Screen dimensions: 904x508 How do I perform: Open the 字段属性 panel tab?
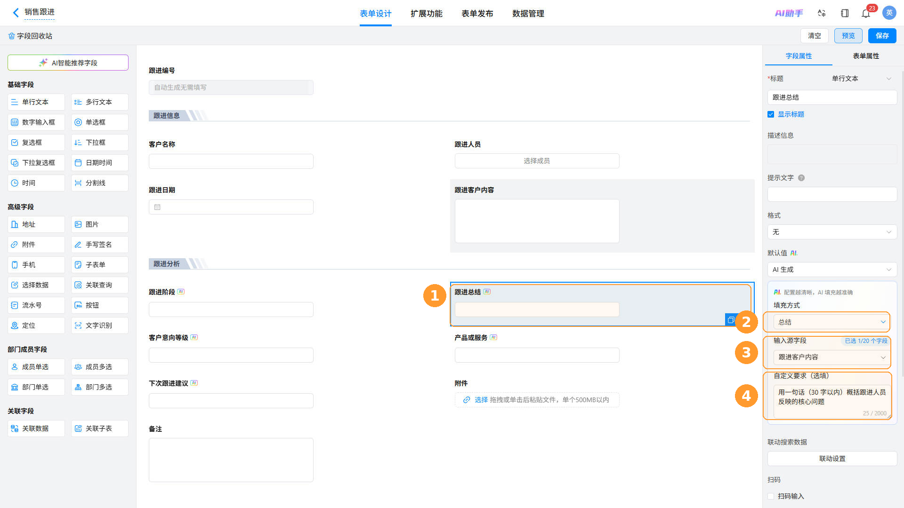click(799, 56)
